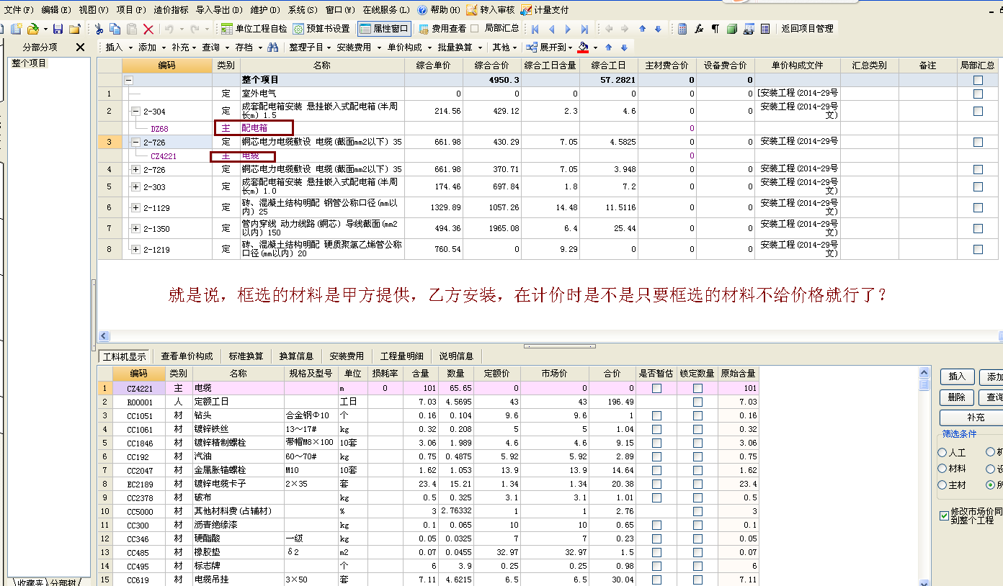Select the 主材 filter radio button
This screenshot has width=1003, height=586.
[942, 485]
